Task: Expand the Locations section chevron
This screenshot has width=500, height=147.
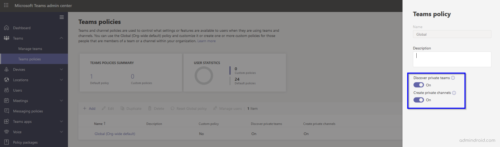Action: tap(62, 80)
